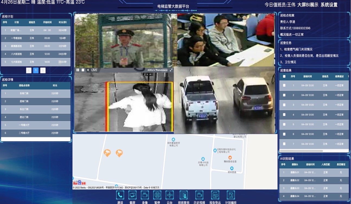Select checkbox of patrol result row 4
Screen dimensions: 351x204
tap(284, 115)
